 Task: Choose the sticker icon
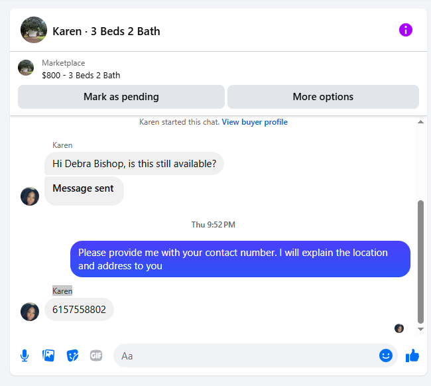(72, 355)
